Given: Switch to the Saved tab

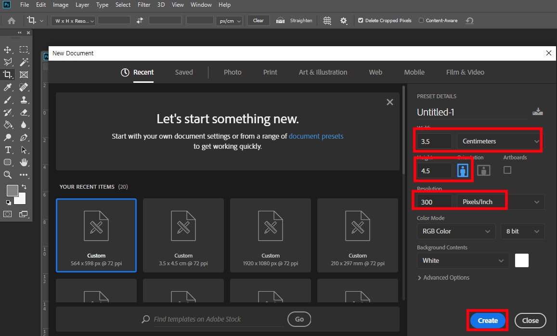Looking at the screenshot, I should (x=183, y=72).
